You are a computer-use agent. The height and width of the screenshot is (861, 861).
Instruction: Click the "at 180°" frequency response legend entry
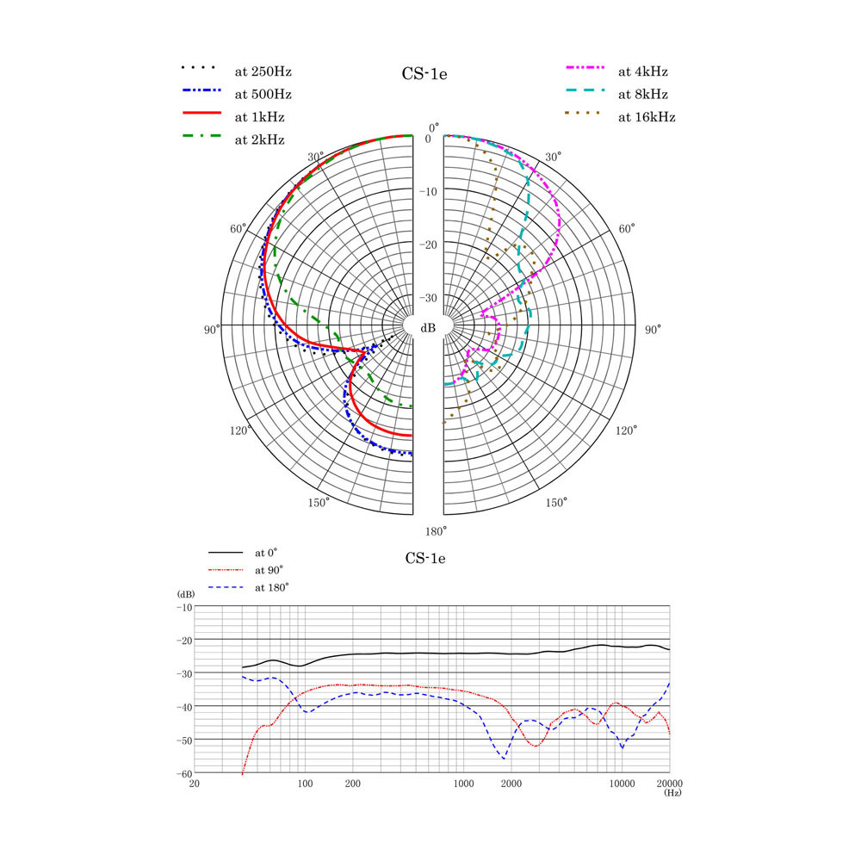tap(271, 586)
